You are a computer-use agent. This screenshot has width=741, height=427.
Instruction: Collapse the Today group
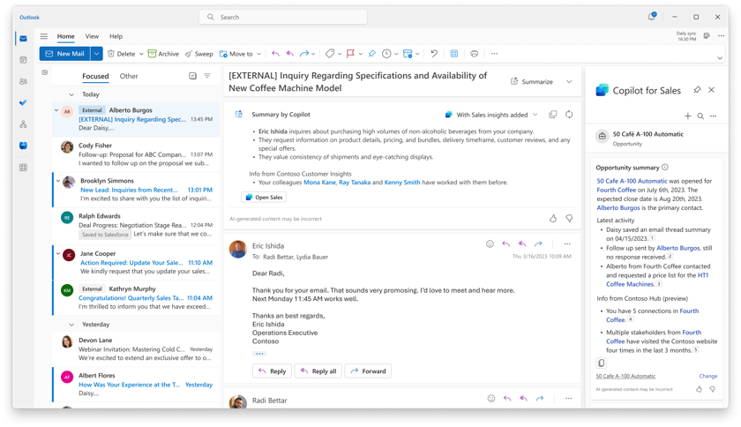[71, 94]
